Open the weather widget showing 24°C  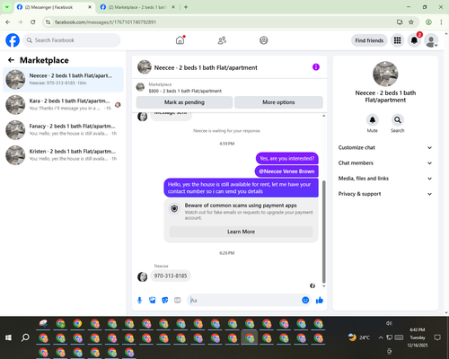click(x=359, y=337)
